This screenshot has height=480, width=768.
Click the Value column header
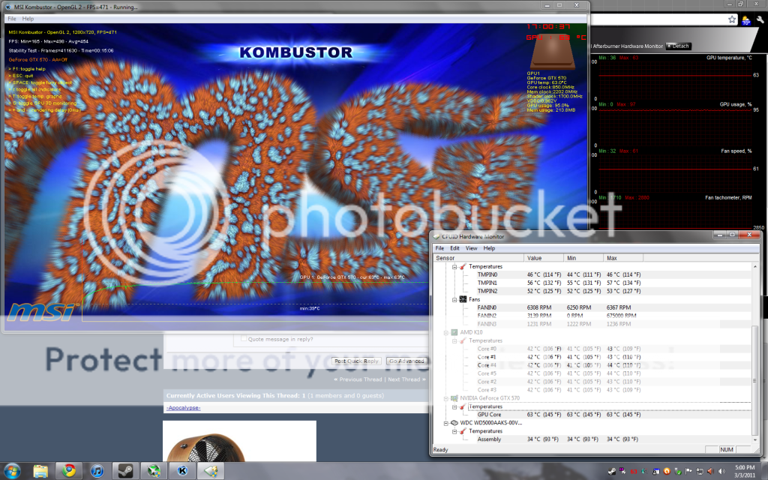[x=544, y=258]
